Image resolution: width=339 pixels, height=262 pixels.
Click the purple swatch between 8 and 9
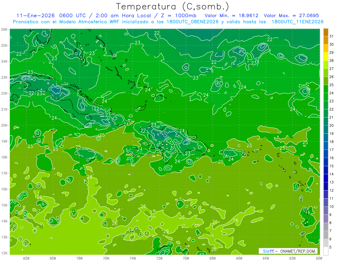pyautogui.click(x=326, y=218)
